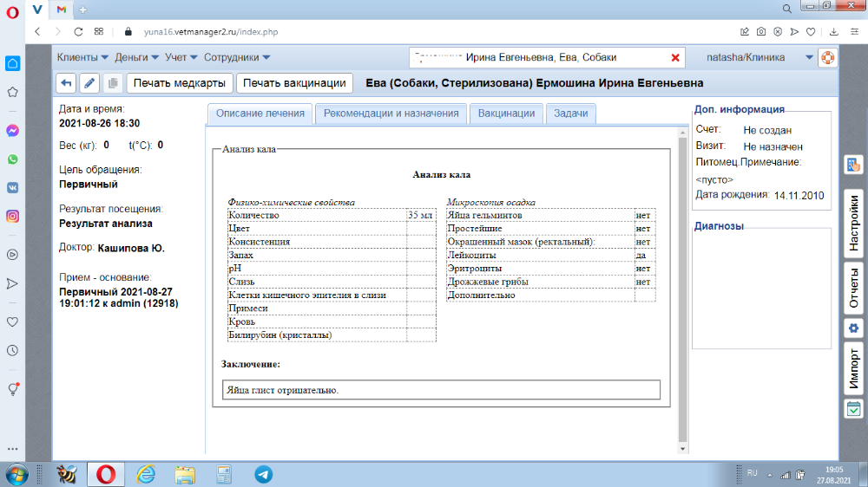Open VK in Opera sidebar
This screenshot has height=487, width=868.
pyautogui.click(x=13, y=187)
